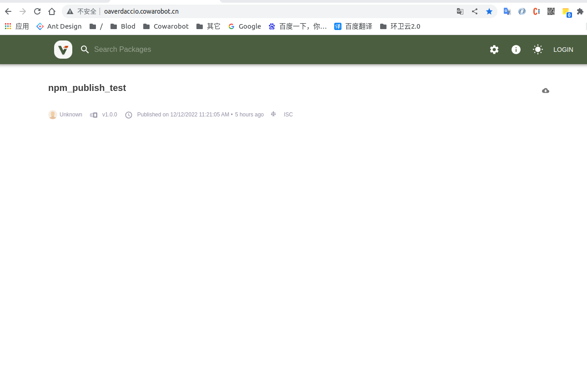Click the share icon in address bar

(x=475, y=11)
